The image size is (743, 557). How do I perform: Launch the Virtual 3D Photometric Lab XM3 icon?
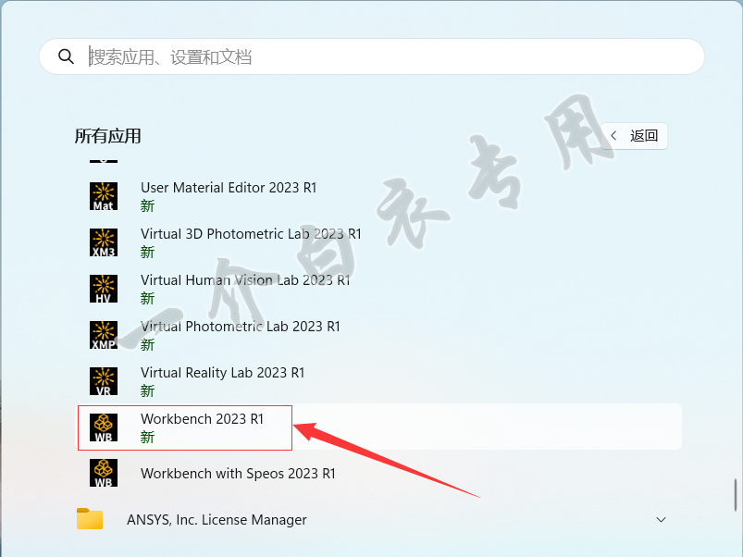coord(104,242)
